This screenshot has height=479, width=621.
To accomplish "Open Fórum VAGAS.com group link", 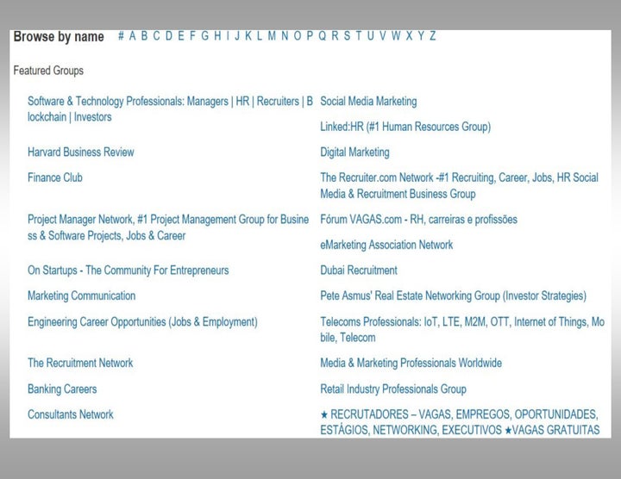I will point(419,220).
